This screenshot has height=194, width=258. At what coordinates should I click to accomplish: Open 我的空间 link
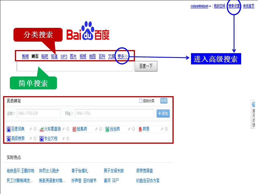coord(219,6)
